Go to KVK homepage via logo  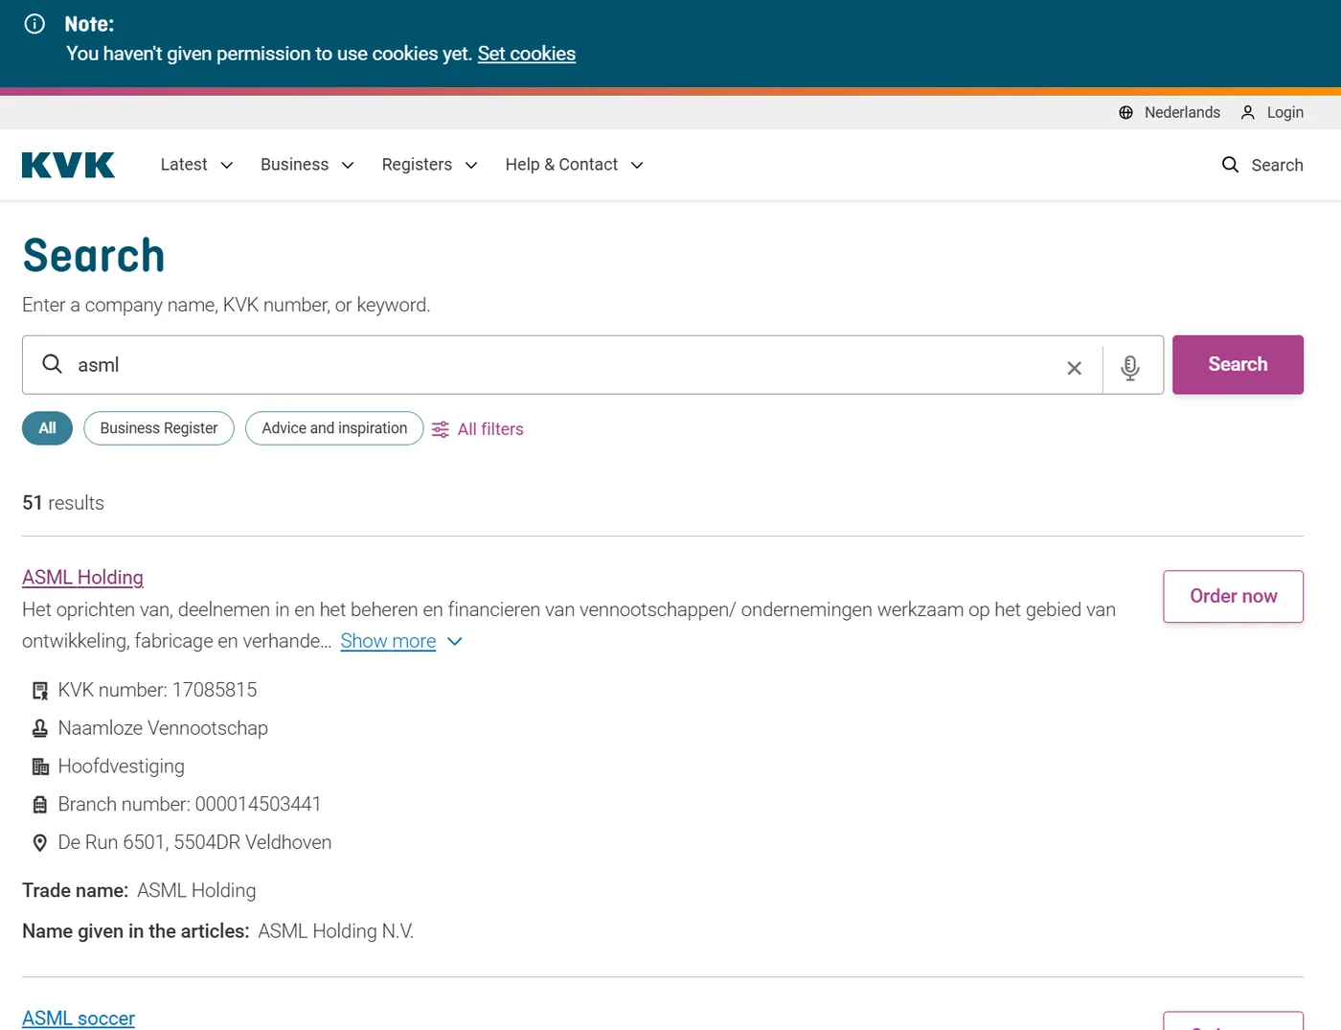click(x=68, y=165)
